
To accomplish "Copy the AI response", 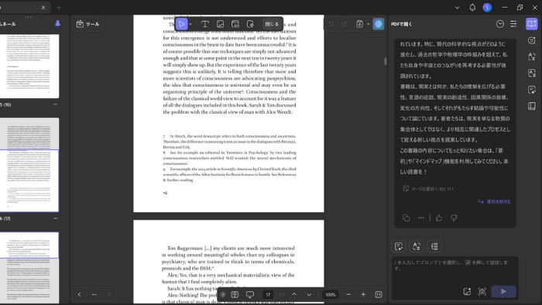I will coord(406,218).
